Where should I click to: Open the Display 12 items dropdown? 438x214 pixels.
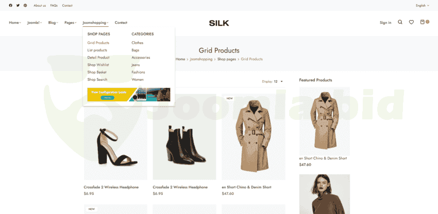click(273, 81)
